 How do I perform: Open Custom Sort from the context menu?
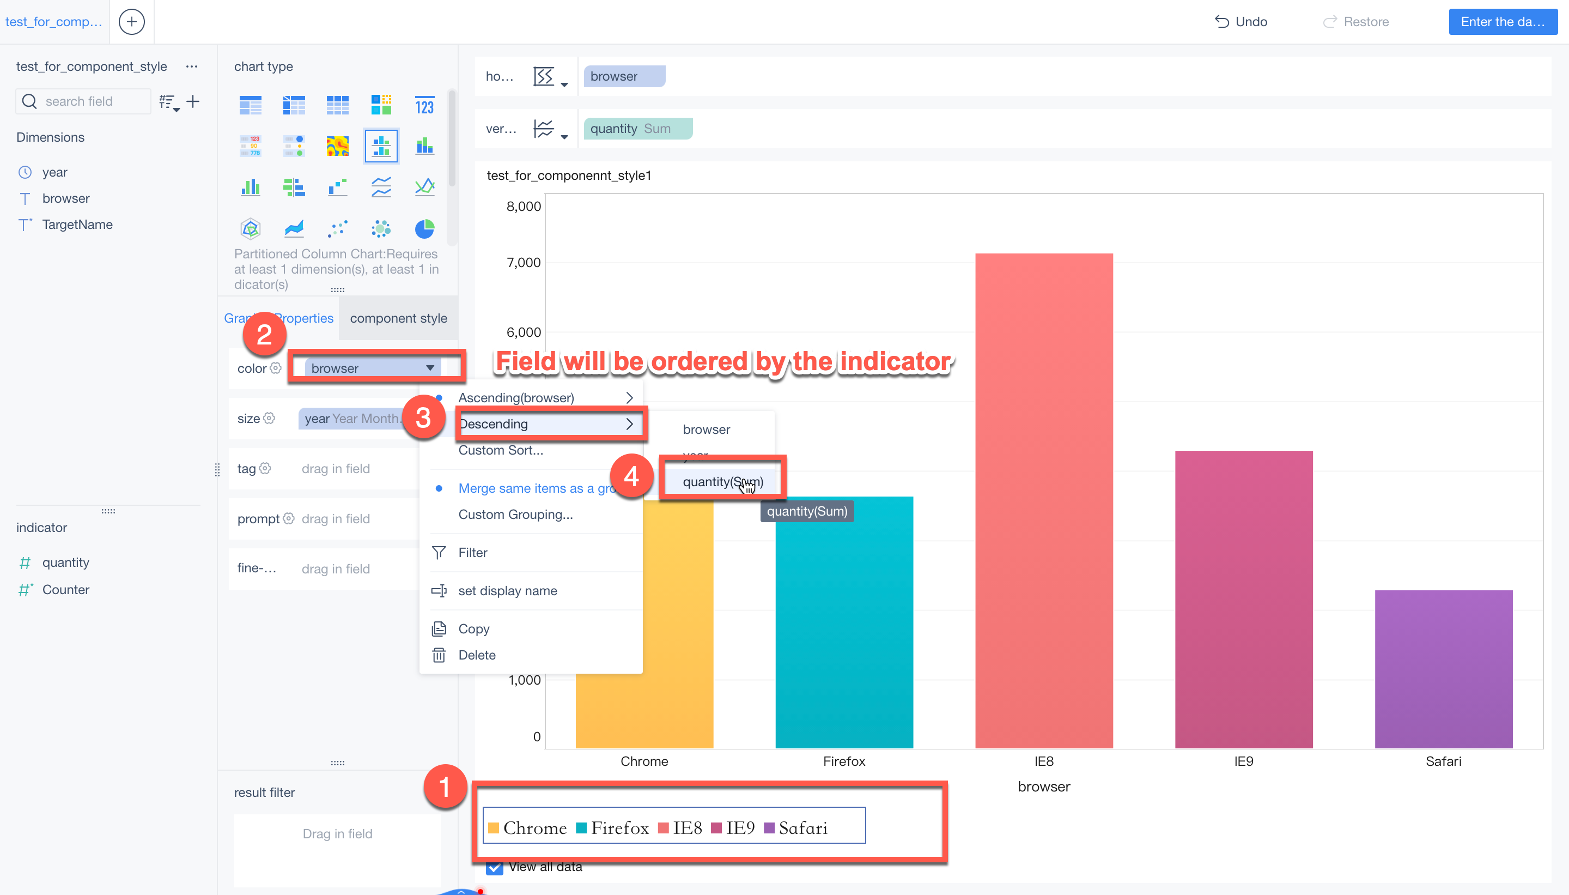[x=501, y=450]
